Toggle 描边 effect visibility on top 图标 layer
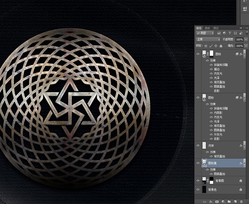 [x=211, y=69]
